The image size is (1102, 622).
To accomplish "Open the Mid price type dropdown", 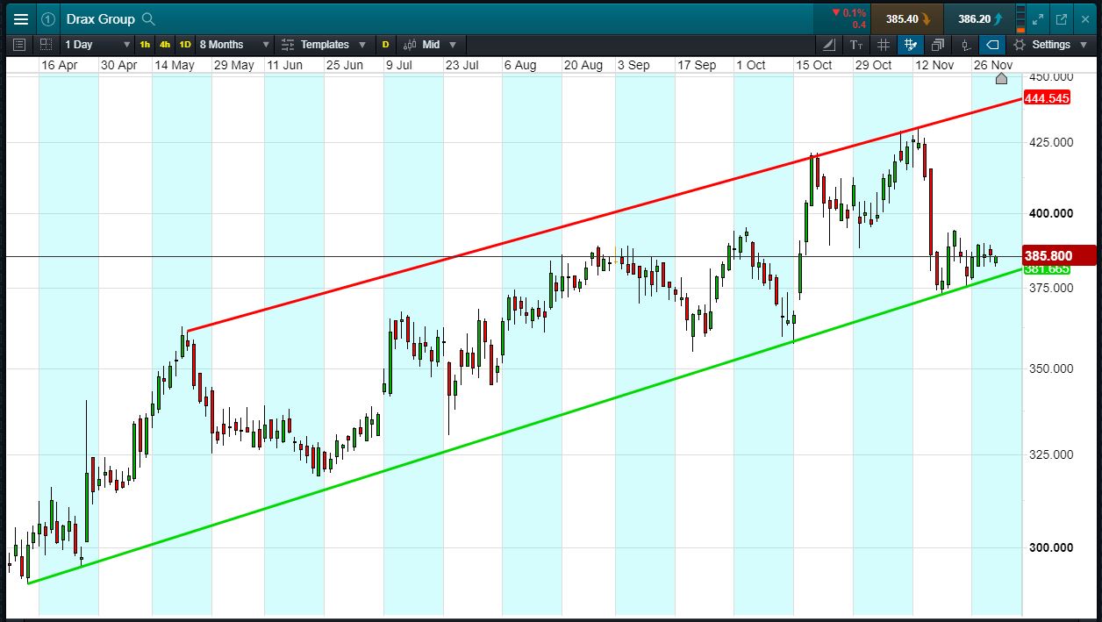I will pyautogui.click(x=430, y=44).
